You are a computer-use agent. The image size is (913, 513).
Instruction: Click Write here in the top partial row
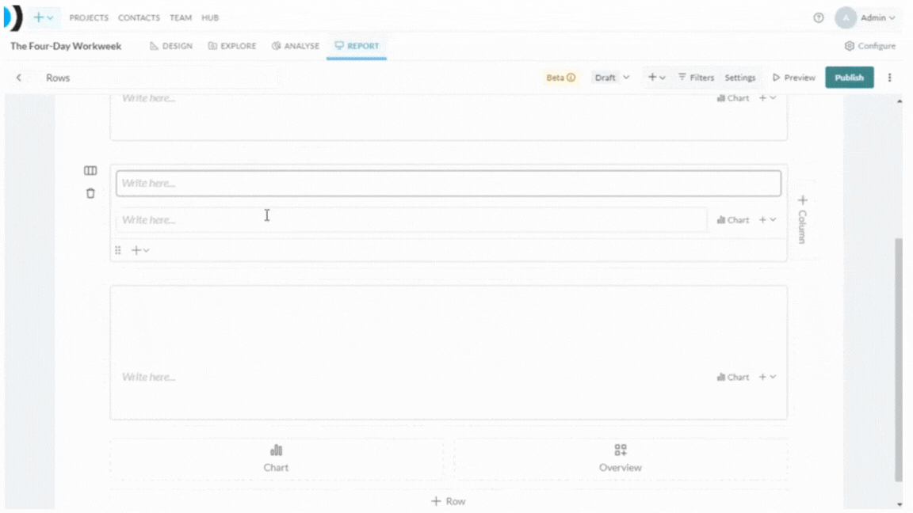click(148, 98)
